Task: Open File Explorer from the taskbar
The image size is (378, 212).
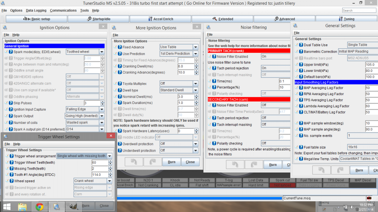Action: tap(23, 207)
